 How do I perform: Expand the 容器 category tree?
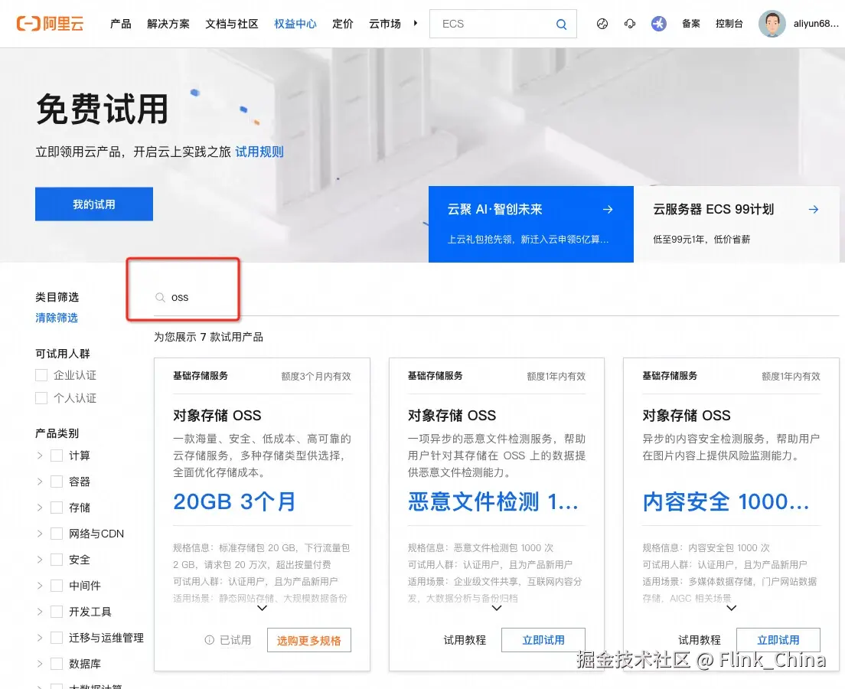(x=39, y=482)
